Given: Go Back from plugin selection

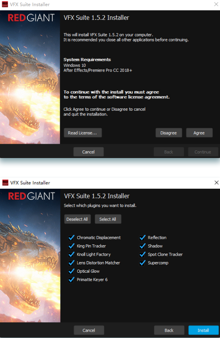Looking at the screenshot, I should click(169, 330).
